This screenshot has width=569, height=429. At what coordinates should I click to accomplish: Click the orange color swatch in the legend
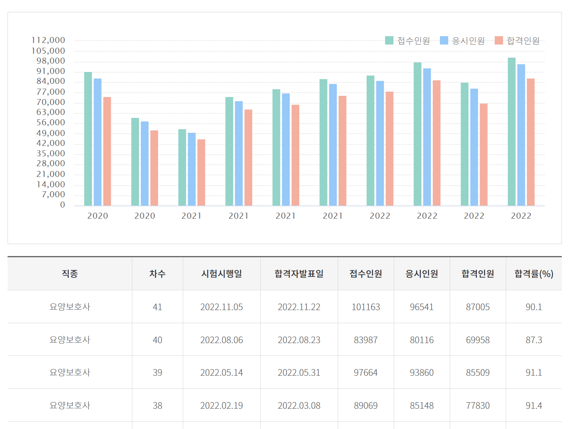[x=498, y=40]
